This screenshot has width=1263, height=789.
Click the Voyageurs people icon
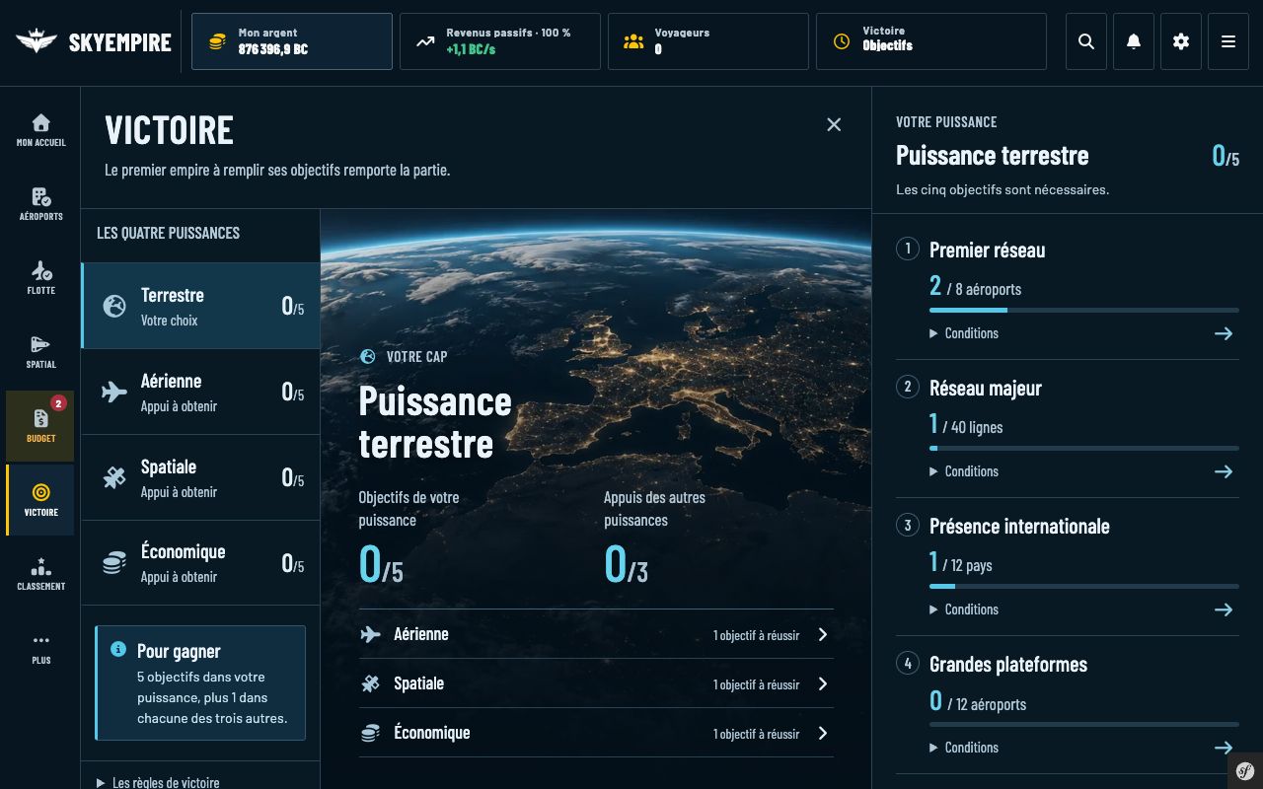[x=633, y=41]
